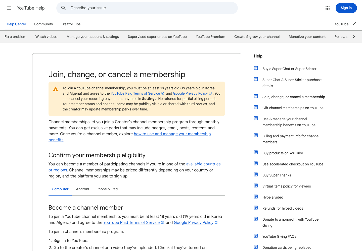This screenshot has height=251, width=362.
Task: Click article icon beside Super Chat purchase details
Action: tap(256, 79)
